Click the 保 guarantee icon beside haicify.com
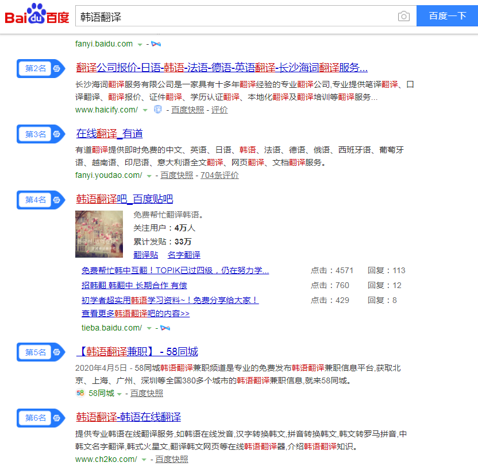The image size is (478, 474). (157, 109)
